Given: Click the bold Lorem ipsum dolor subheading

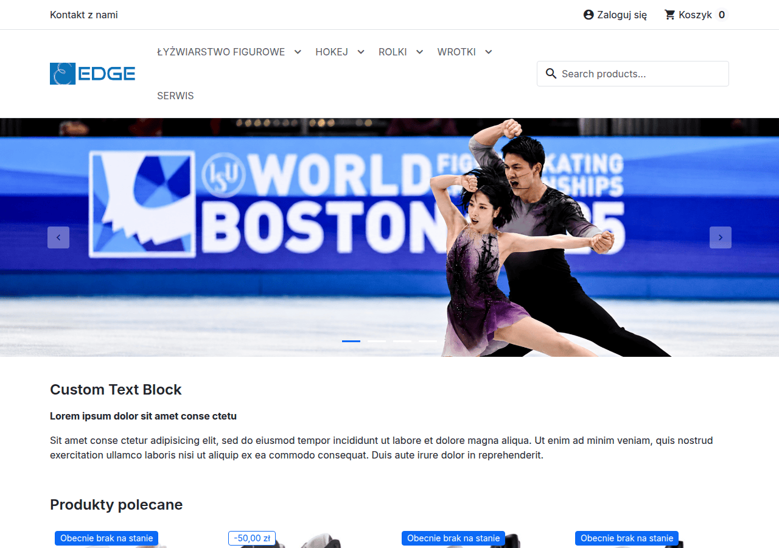Looking at the screenshot, I should point(143,416).
